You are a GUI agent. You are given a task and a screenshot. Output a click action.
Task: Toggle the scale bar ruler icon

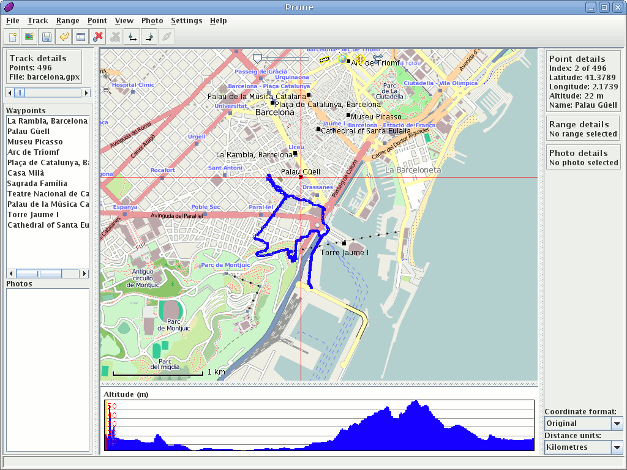325,60
